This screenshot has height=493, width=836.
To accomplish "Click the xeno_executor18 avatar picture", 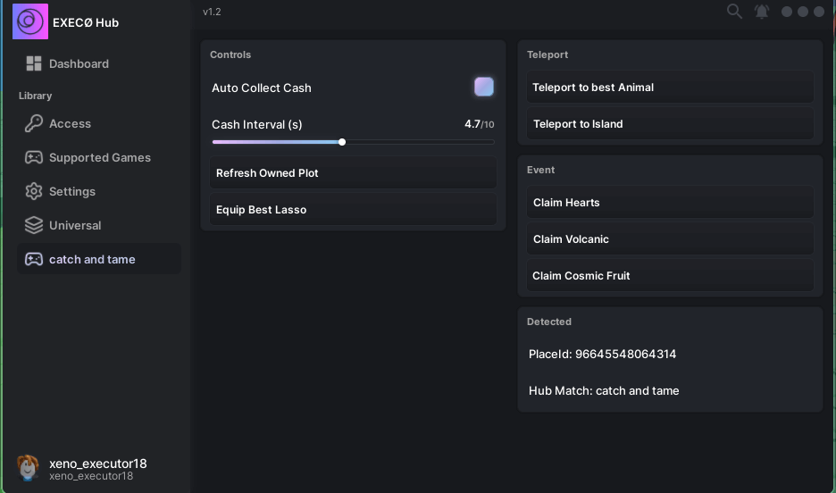I will tap(28, 468).
